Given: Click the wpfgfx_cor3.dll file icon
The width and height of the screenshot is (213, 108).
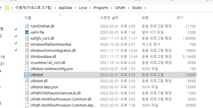Looking at the screenshot, I should click(x=27, y=38).
